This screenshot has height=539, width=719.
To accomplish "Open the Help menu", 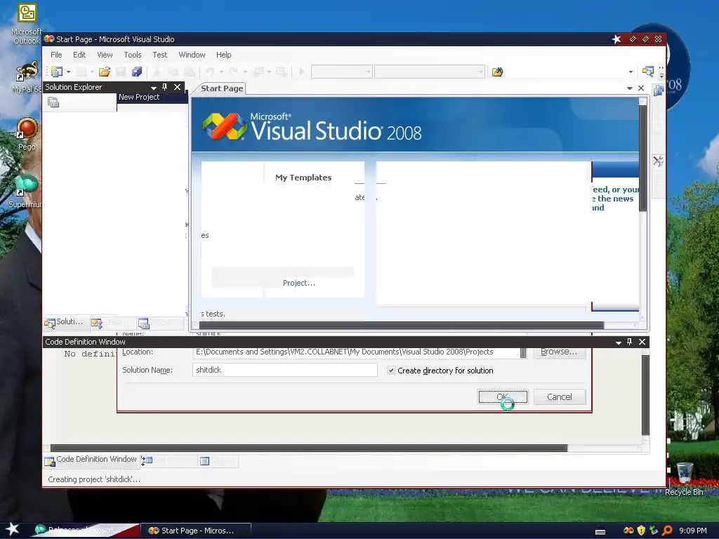I will 223,55.
